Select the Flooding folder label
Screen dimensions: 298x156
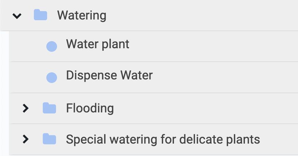click(x=90, y=108)
